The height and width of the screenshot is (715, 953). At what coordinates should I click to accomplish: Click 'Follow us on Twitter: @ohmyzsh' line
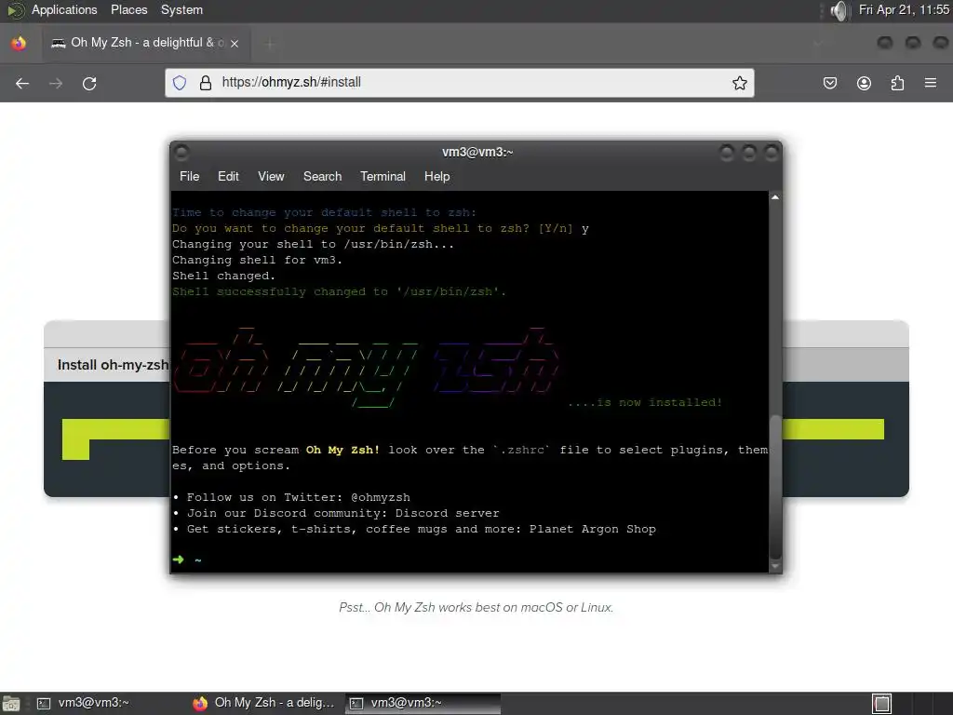coord(291,497)
